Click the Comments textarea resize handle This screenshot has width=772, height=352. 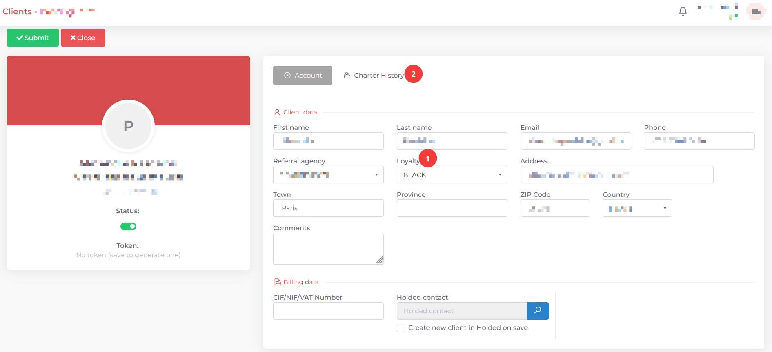380,261
